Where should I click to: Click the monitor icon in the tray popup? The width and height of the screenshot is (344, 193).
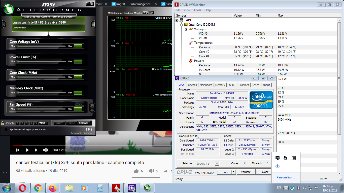point(278,158)
